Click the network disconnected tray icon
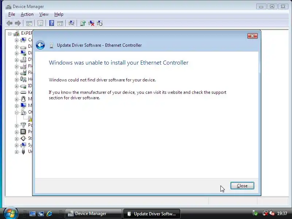Screen dimensions: 292x219 click(x=265, y=213)
